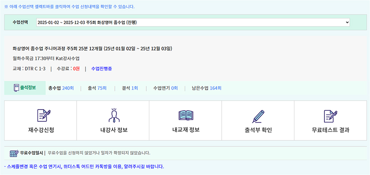Click the top 아래 수업선택 셀렉트바 notice
370x175 pixels.
coord(69,7)
